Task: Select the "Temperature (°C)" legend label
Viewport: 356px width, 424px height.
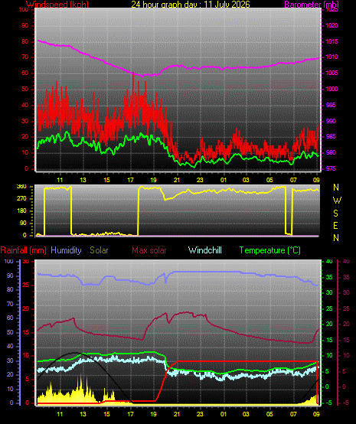Action: (269, 250)
